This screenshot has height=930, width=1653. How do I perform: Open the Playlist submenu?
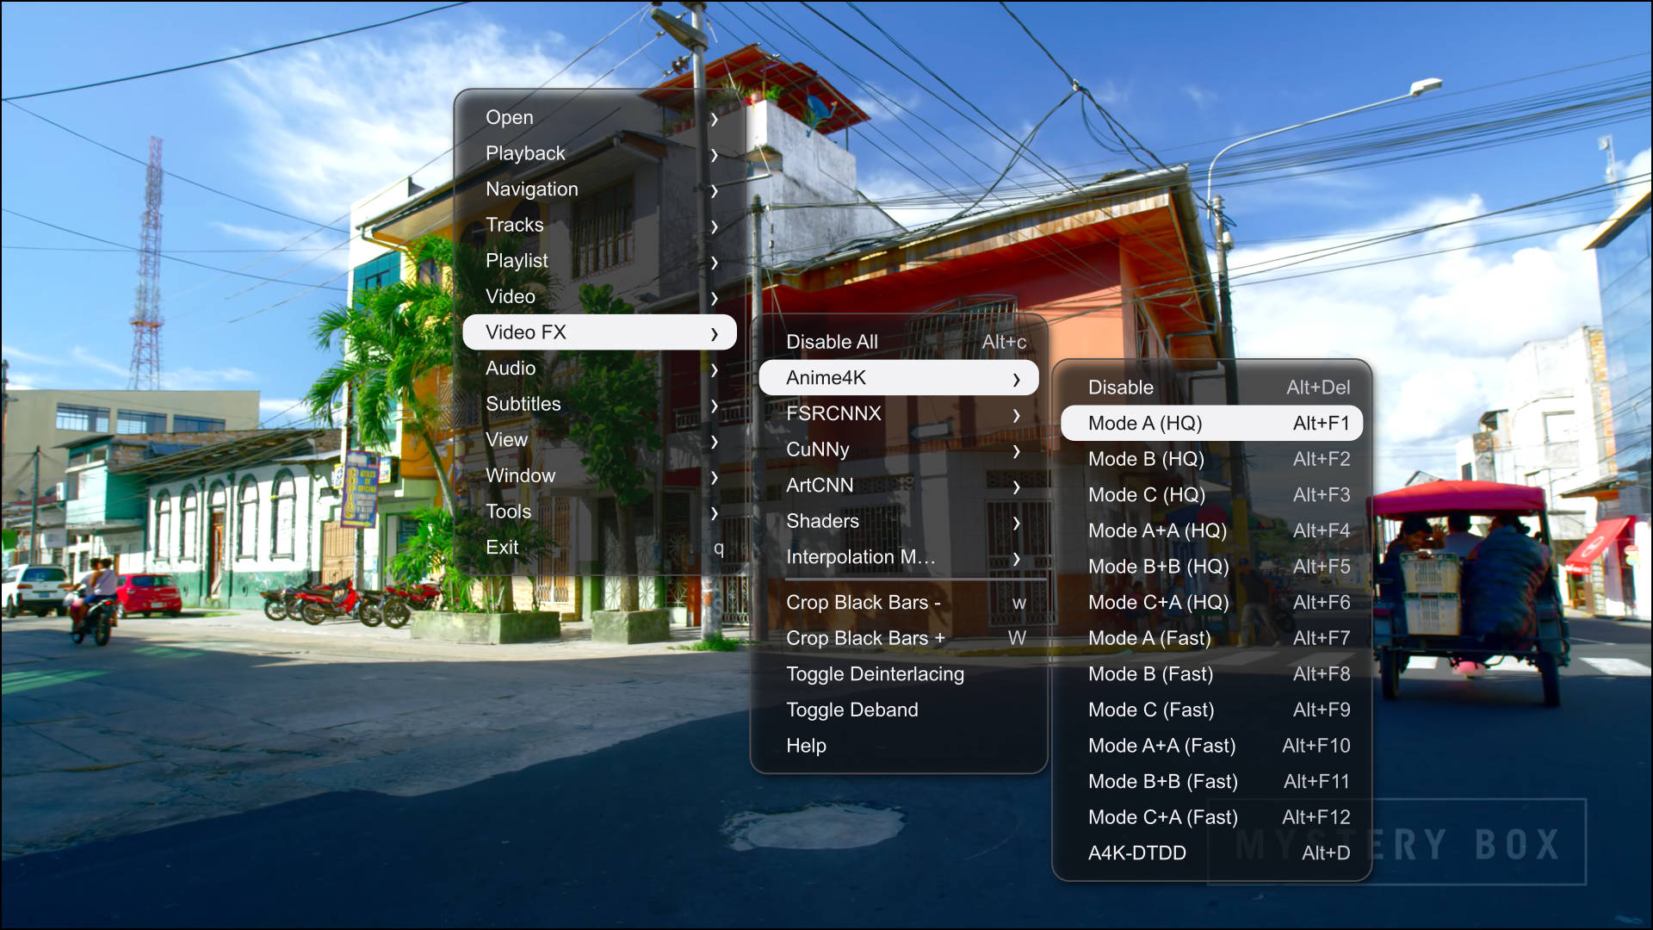(x=599, y=261)
